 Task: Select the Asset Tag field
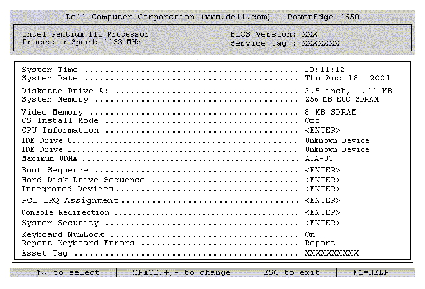click(332, 253)
